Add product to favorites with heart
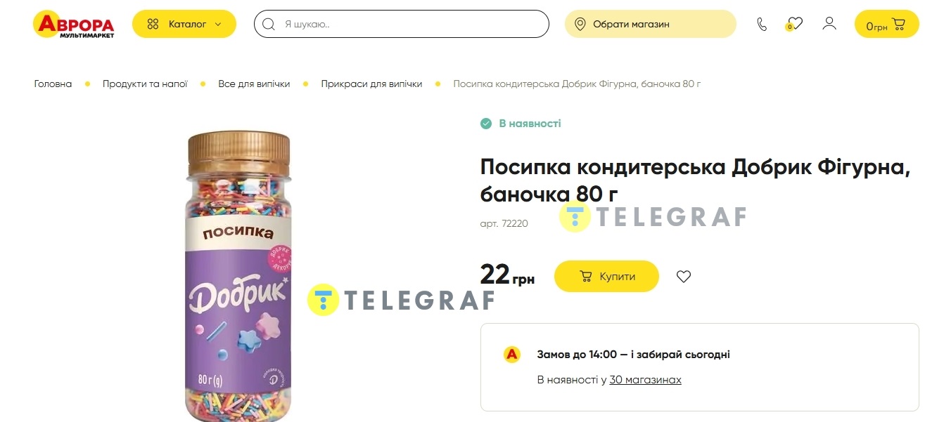Screen dimensions: 944x422 (684, 277)
